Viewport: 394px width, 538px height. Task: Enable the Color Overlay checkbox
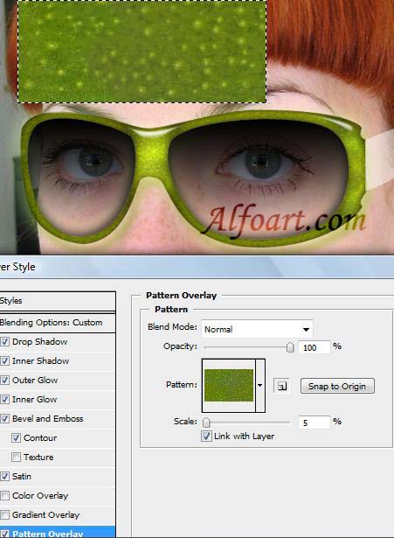point(4,495)
